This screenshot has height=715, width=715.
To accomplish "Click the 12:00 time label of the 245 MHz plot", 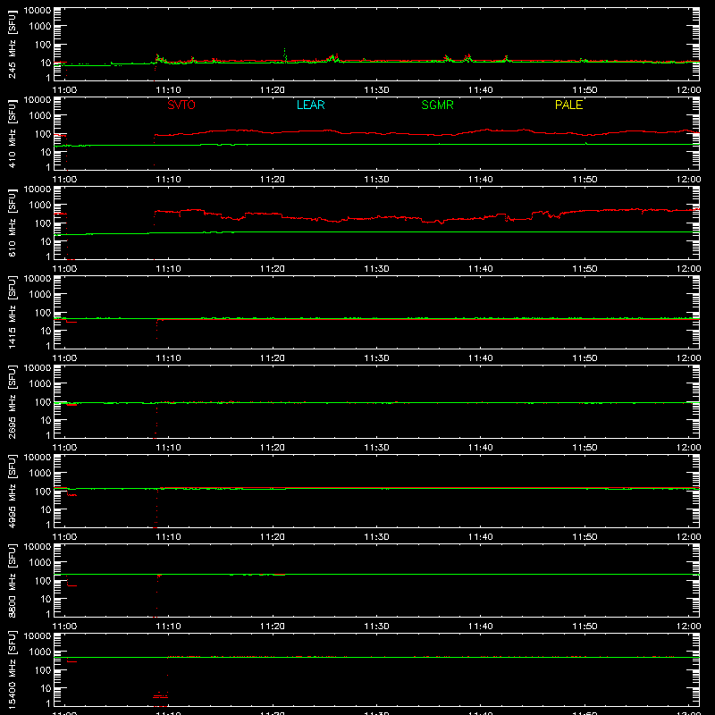I will point(688,90).
